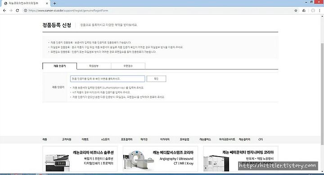Open e스토어 footer link
324x175 pixels.
(x=105, y=140)
